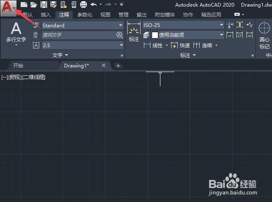Undo the last action
The height and width of the screenshot is (202, 272).
[94, 4]
